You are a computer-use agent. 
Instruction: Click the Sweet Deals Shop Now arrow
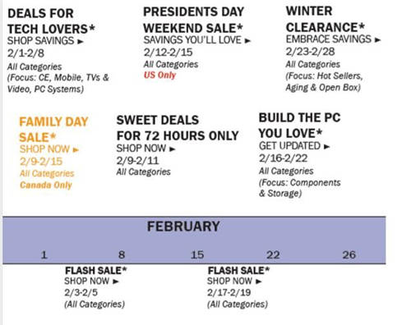coord(172,149)
